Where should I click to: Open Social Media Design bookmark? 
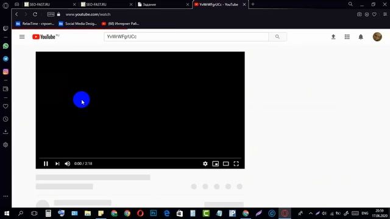(78, 24)
